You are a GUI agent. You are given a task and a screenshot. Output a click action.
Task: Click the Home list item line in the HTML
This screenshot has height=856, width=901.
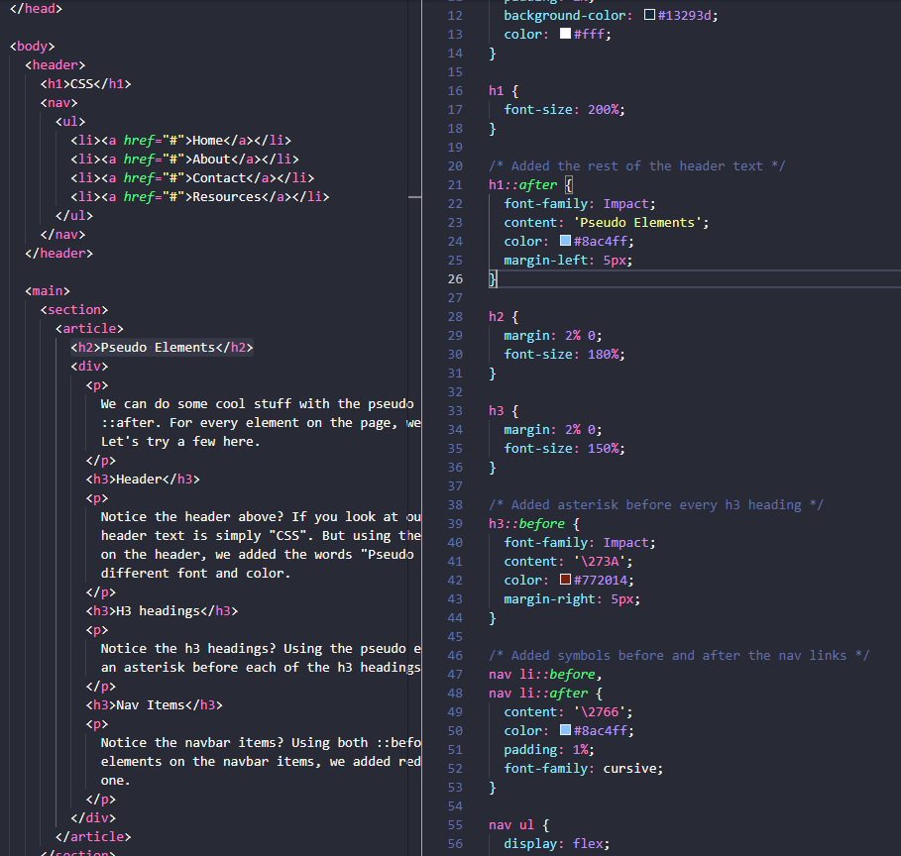tap(181, 140)
